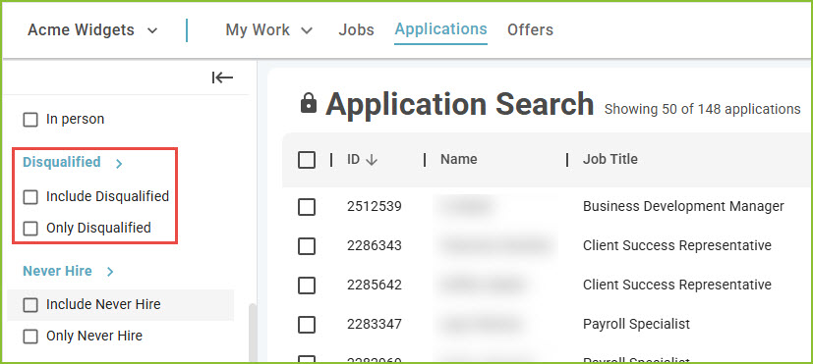The image size is (813, 364).
Task: Click application ID 2283347
Action: click(375, 324)
